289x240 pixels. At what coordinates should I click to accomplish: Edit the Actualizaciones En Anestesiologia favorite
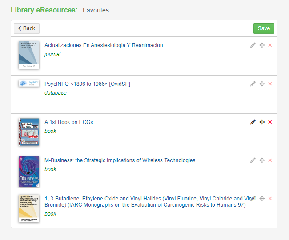point(253,45)
